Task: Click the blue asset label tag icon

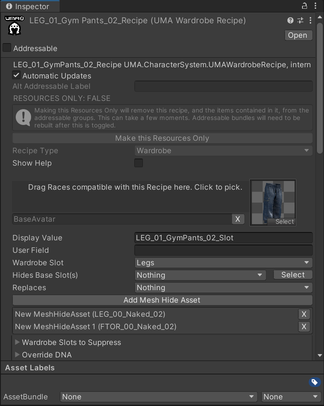Action: [x=314, y=382]
